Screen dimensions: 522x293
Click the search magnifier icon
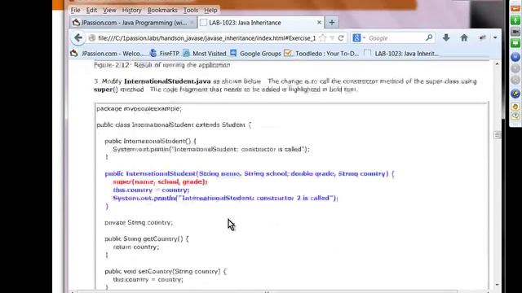tap(429, 38)
